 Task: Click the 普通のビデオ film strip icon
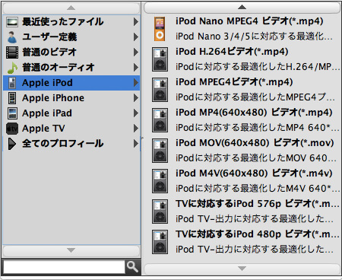click(12, 52)
